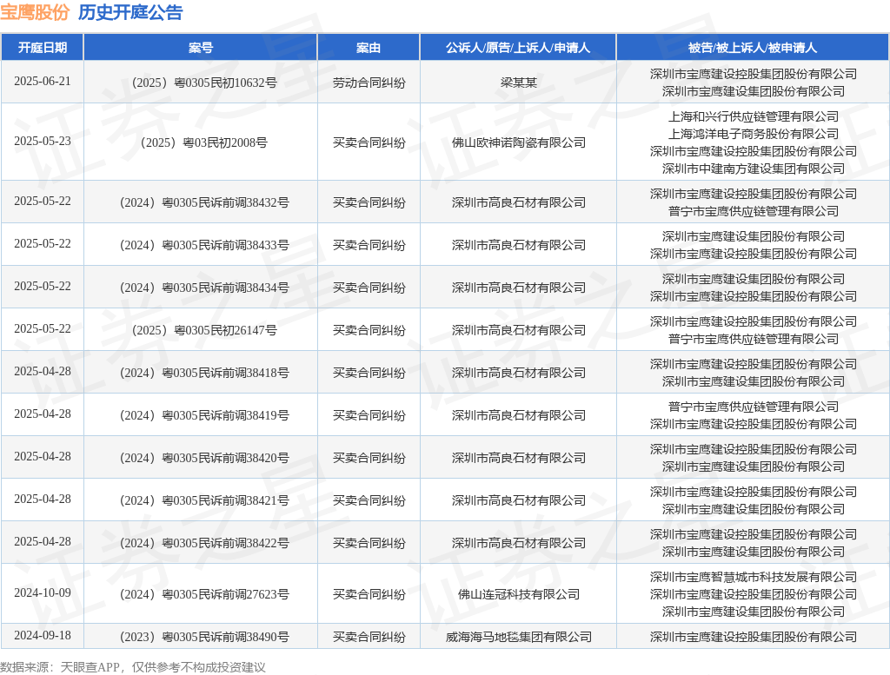Click defendant 深圳市中建南方建设集团有限公司
Image resolution: width=890 pixels, height=675 pixels.
point(754,169)
